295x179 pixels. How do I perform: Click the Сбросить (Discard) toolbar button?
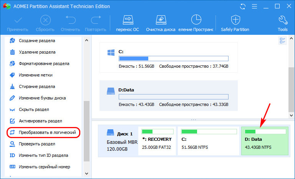tap(45, 24)
